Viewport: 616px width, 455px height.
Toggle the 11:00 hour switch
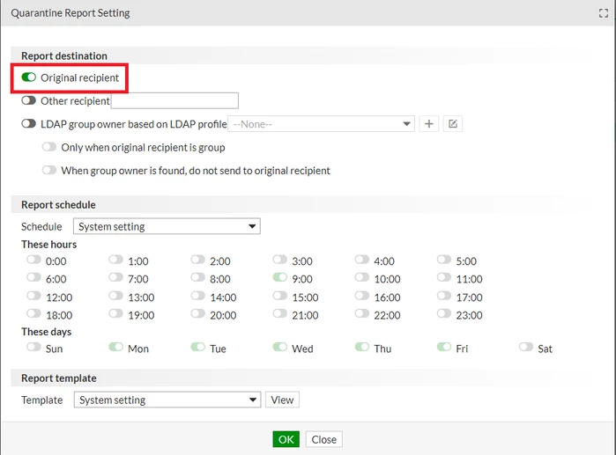pyautogui.click(x=444, y=277)
